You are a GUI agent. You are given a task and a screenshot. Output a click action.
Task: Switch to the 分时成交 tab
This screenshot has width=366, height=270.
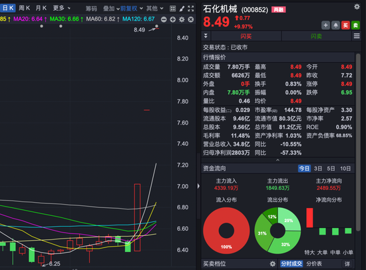[x=291, y=264]
